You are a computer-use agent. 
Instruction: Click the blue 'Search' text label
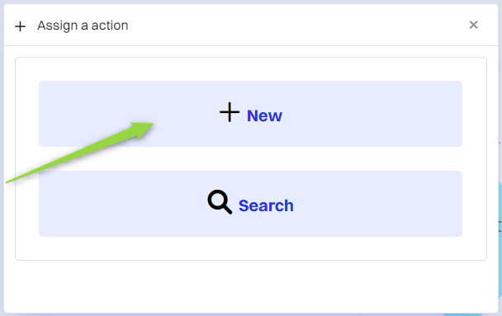[266, 205]
